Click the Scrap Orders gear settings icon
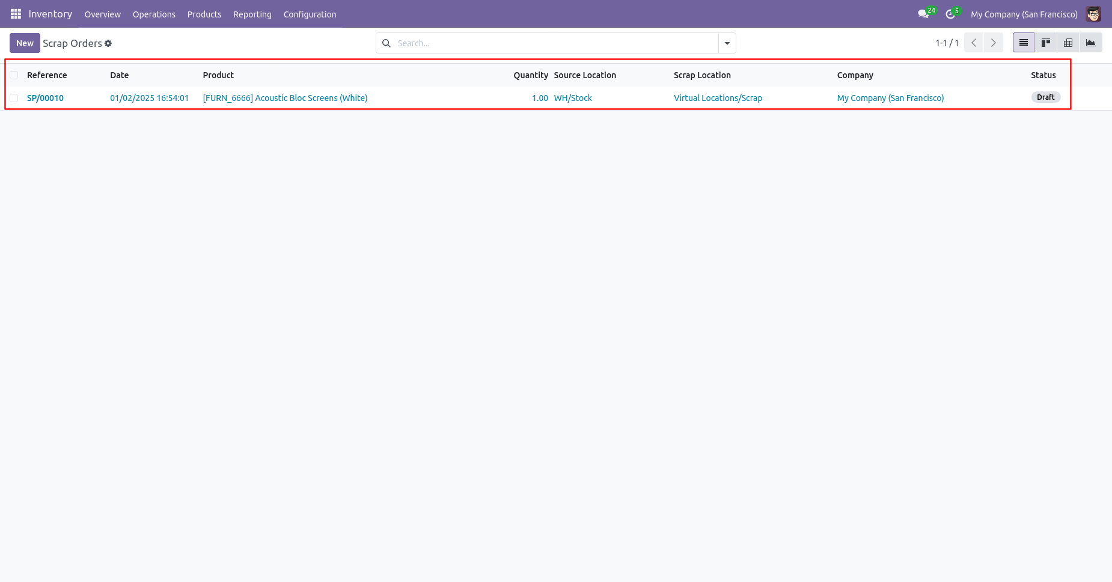The image size is (1112, 582). pos(108,43)
